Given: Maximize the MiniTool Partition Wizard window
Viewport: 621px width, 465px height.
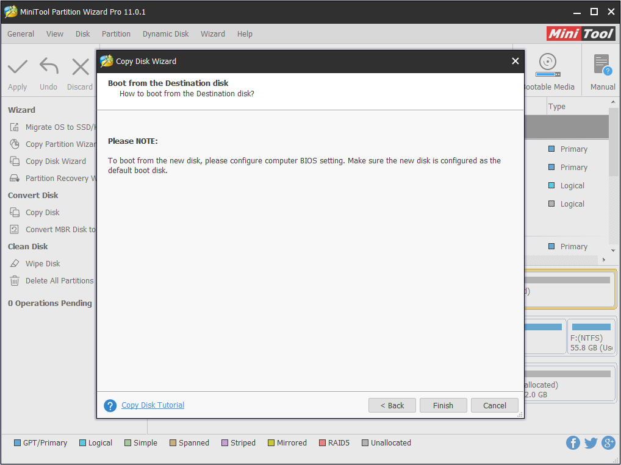Looking at the screenshot, I should point(594,12).
